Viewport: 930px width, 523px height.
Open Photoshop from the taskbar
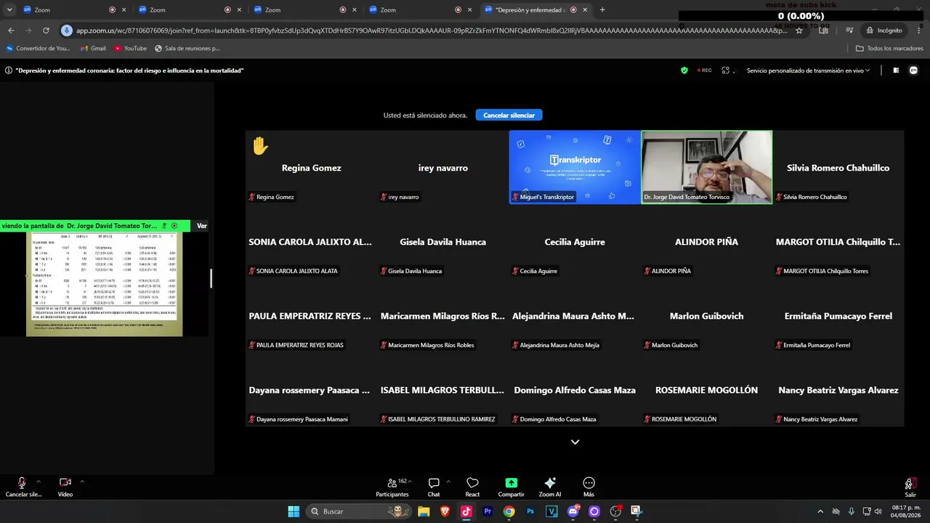[530, 511]
